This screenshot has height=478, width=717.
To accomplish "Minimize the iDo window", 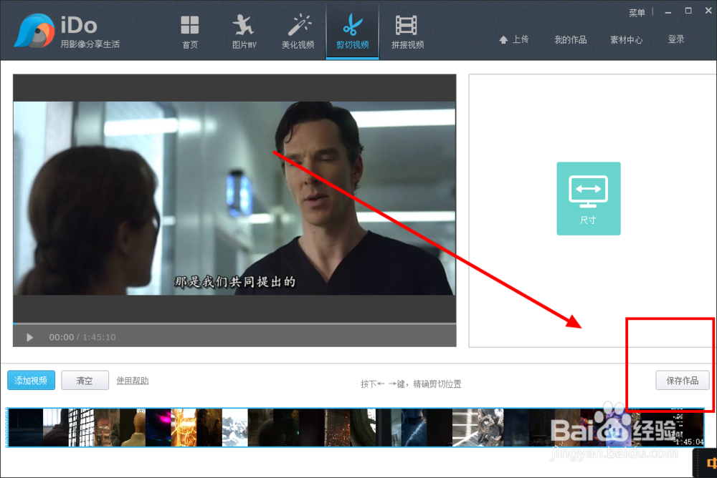I will tap(668, 12).
